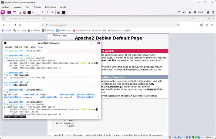Open the terminal Help menu

click(40, 47)
